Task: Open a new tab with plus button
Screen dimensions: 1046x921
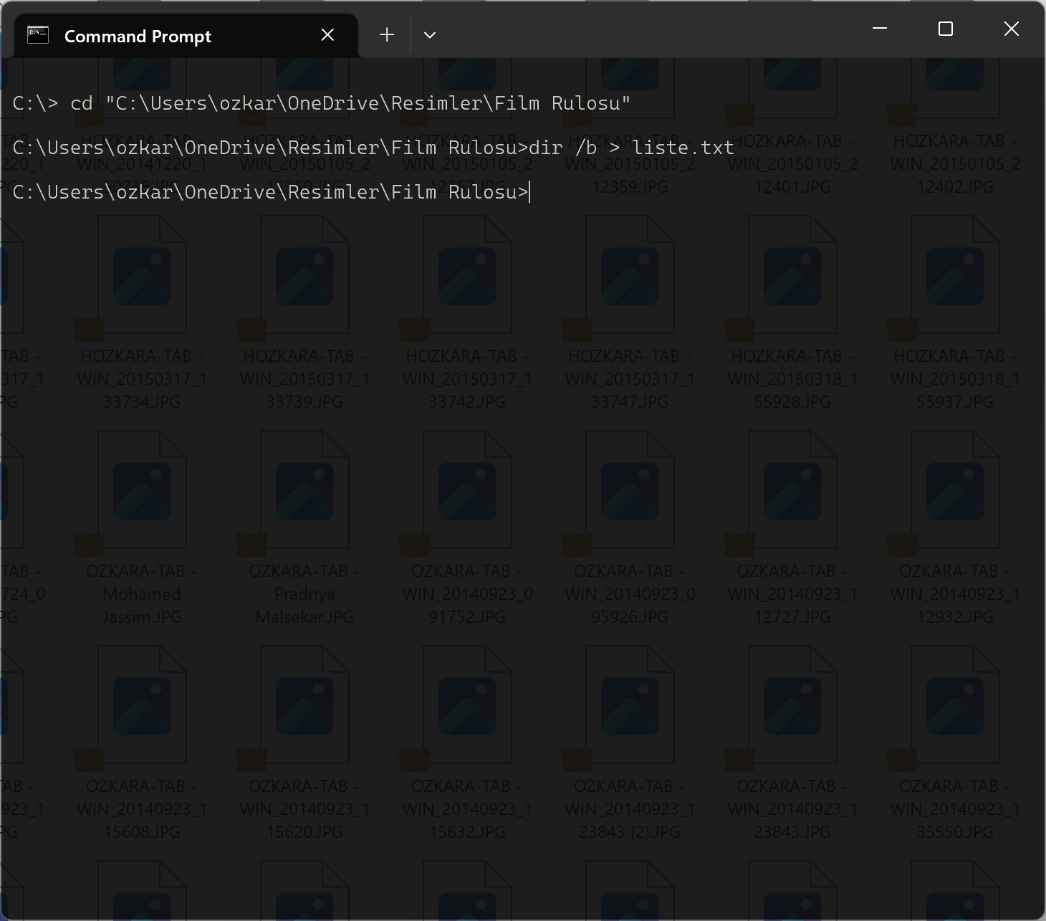Action: (x=387, y=35)
